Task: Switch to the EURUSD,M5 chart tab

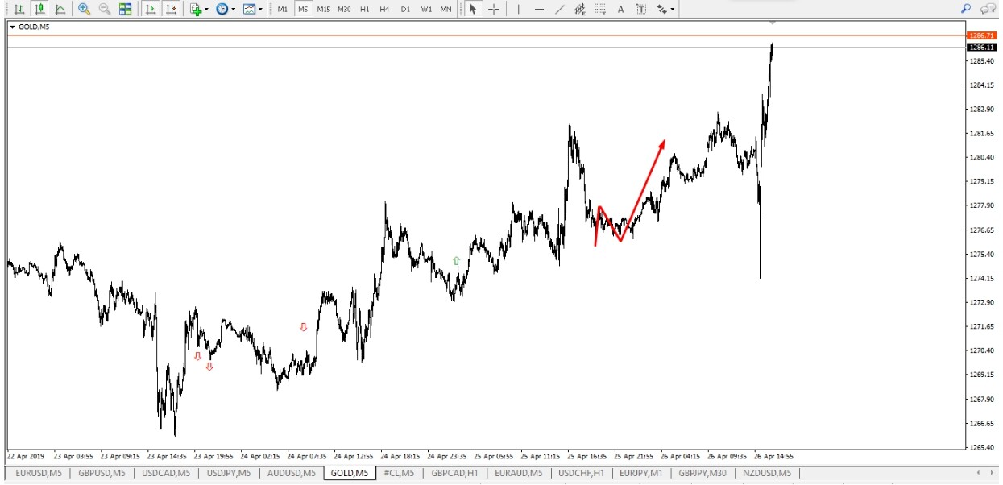Action: 37,473
